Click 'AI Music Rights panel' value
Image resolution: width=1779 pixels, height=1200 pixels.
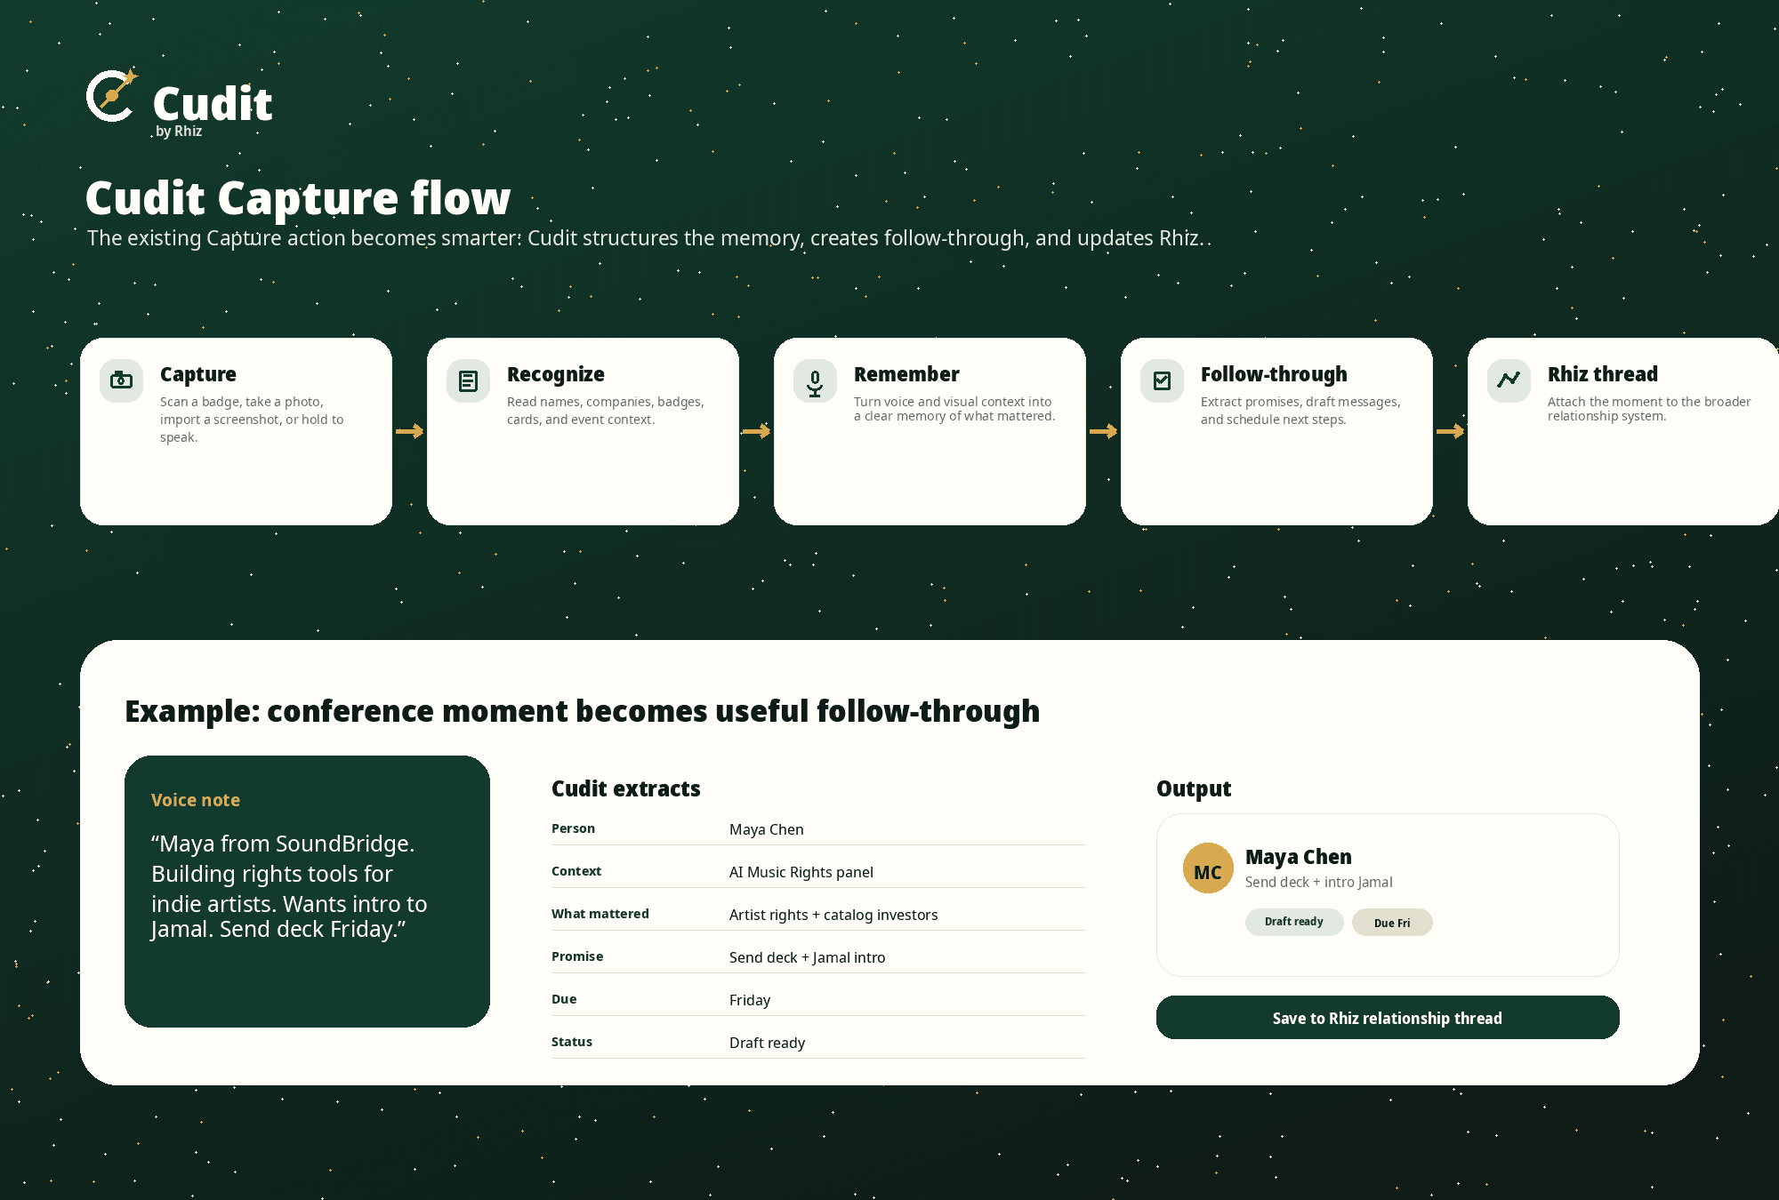801,872
